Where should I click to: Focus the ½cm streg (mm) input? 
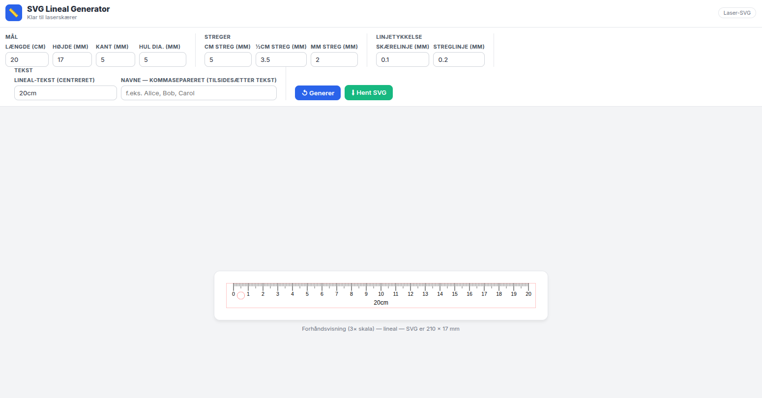click(x=281, y=59)
